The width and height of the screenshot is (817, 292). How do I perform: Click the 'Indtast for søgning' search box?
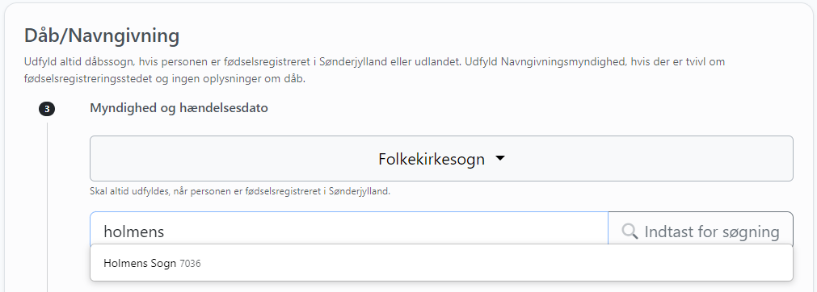coord(701,232)
